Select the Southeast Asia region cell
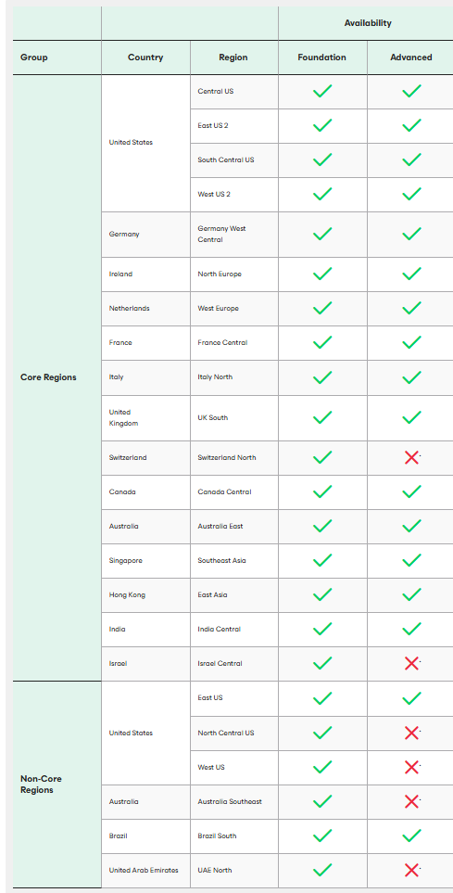The image size is (453, 893). coord(234,560)
